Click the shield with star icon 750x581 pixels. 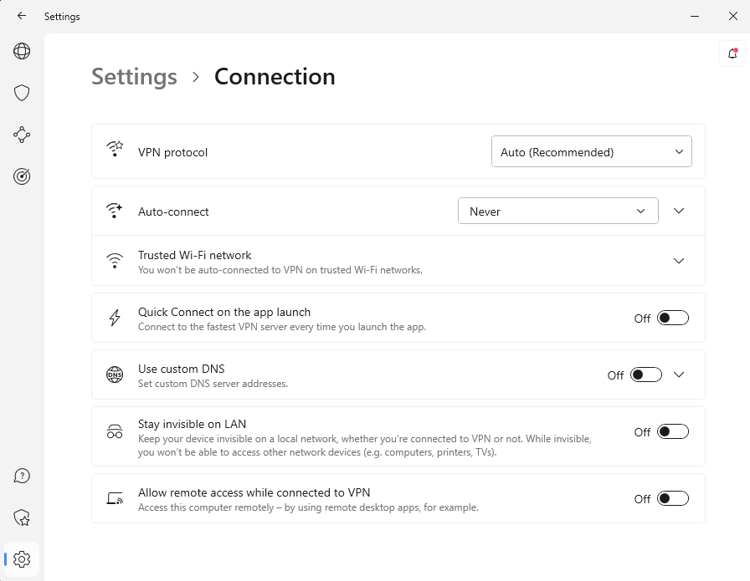coord(22,518)
